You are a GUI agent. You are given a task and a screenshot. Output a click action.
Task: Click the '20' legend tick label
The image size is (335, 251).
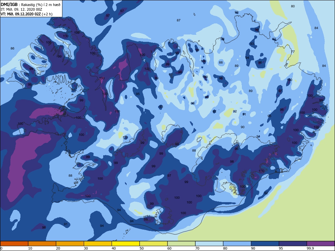(x=58, y=248)
